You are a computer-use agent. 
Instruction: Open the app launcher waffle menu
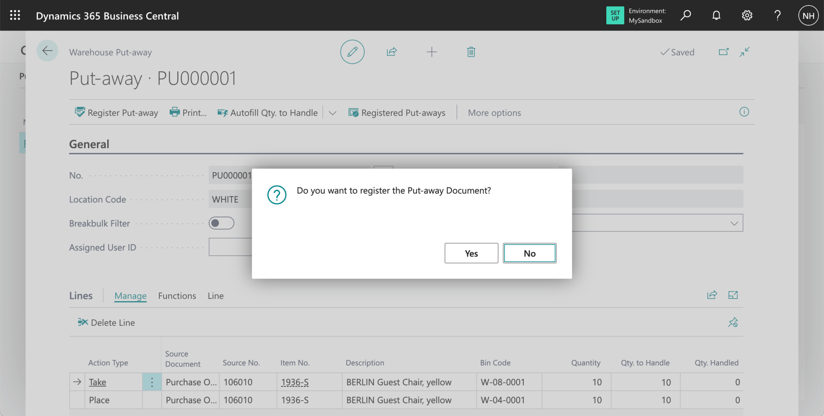(15, 15)
